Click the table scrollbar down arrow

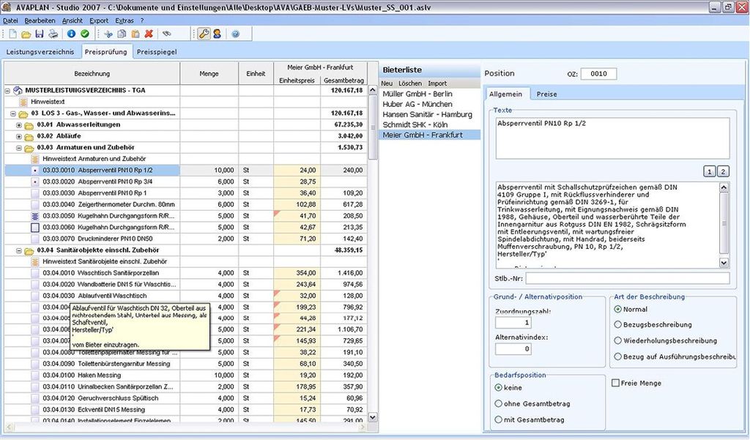pyautogui.click(x=373, y=417)
